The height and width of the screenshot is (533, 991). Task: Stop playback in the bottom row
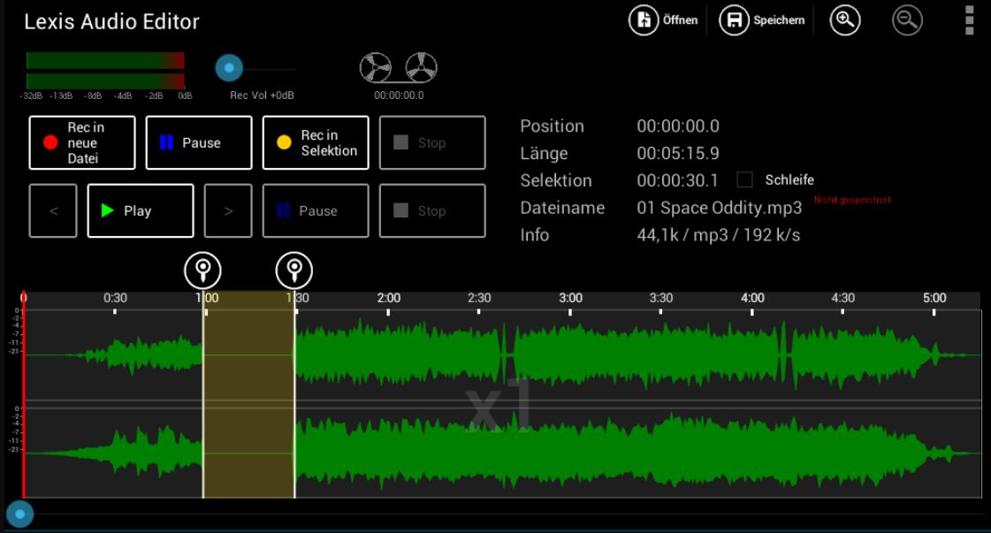click(x=432, y=211)
